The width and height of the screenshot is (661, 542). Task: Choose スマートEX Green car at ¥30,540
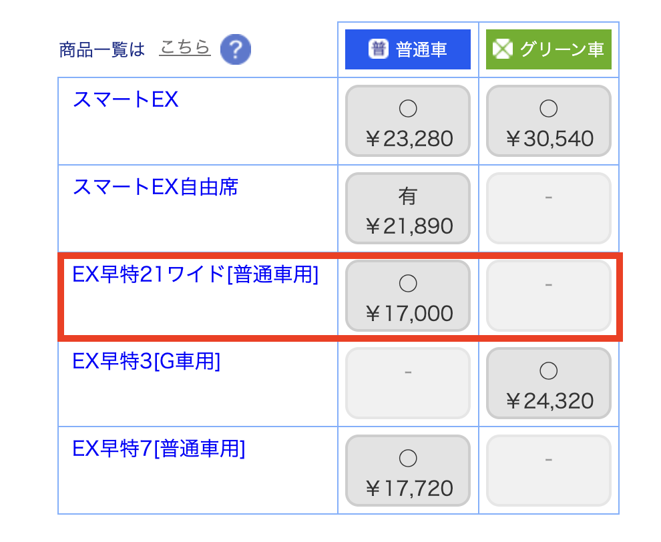tap(549, 121)
